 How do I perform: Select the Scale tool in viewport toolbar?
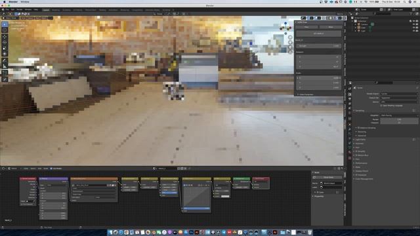[5, 48]
